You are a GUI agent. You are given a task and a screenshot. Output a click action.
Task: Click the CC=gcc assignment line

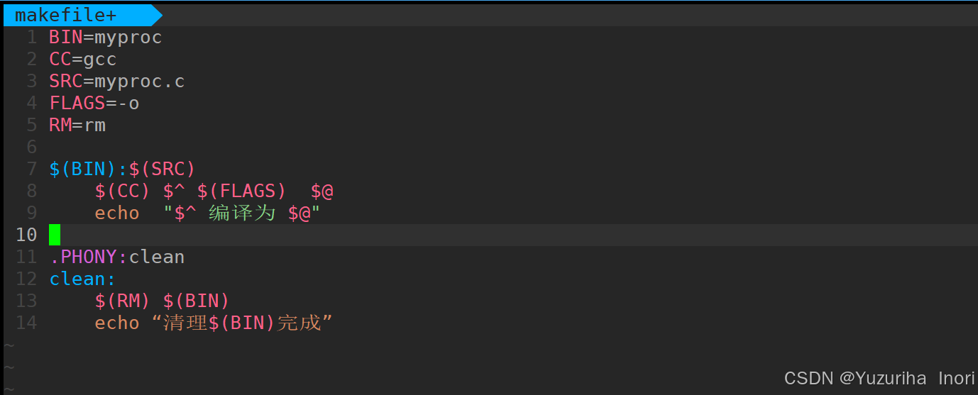pos(83,59)
